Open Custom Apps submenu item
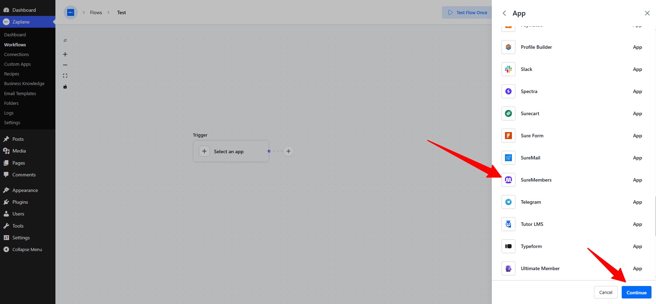 [x=17, y=64]
